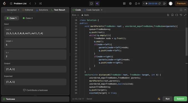Screen dimensions: 188x103
Task: Click the editor vertical scrollbar
Action: (x=187, y=42)
